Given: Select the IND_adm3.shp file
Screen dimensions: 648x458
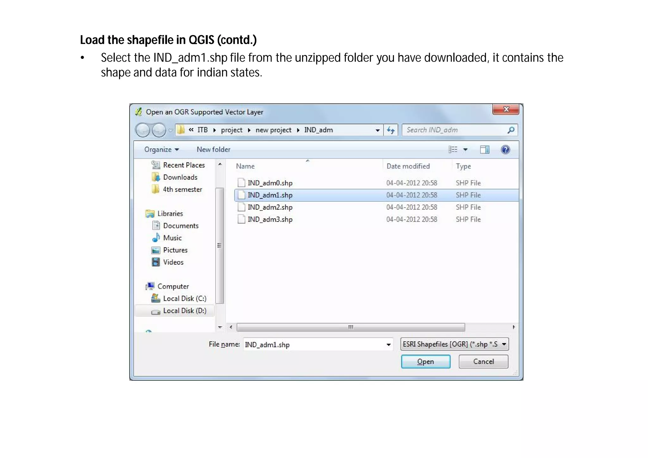Looking at the screenshot, I should point(376,219).
